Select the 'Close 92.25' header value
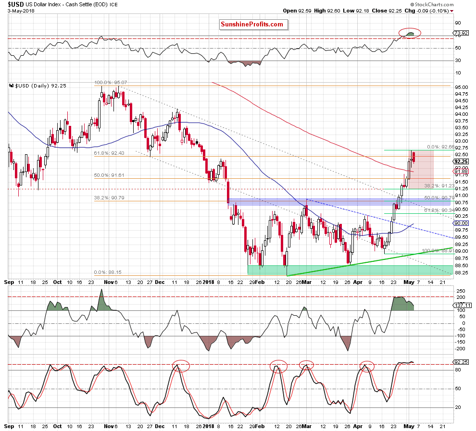Image resolution: width=476 pixels, height=431 pixels. [x=387, y=11]
